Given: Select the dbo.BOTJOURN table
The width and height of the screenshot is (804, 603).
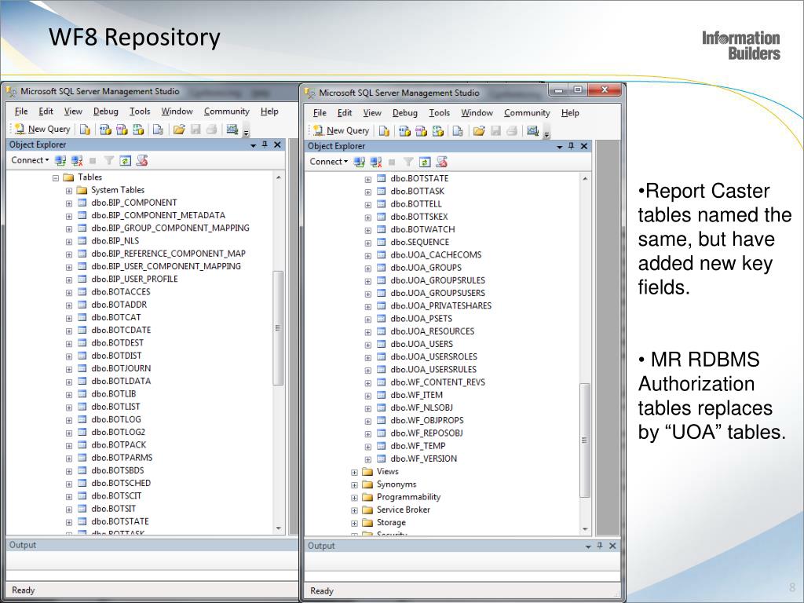Looking at the screenshot, I should point(121,368).
